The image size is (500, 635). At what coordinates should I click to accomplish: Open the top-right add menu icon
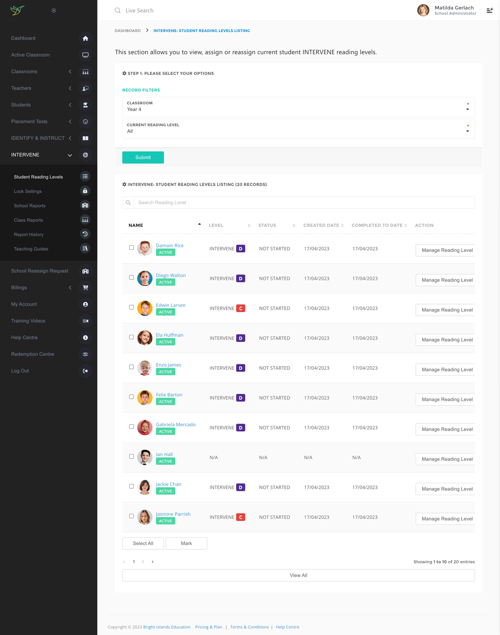click(490, 10)
